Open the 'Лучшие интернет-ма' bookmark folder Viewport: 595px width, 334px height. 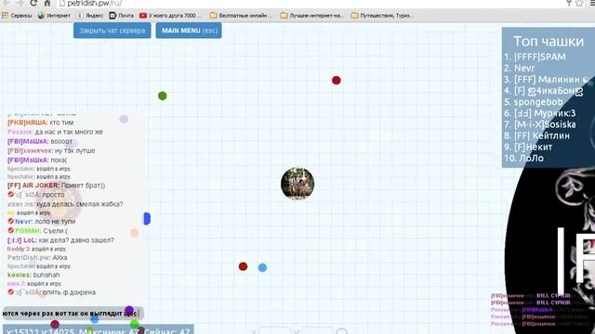311,16
